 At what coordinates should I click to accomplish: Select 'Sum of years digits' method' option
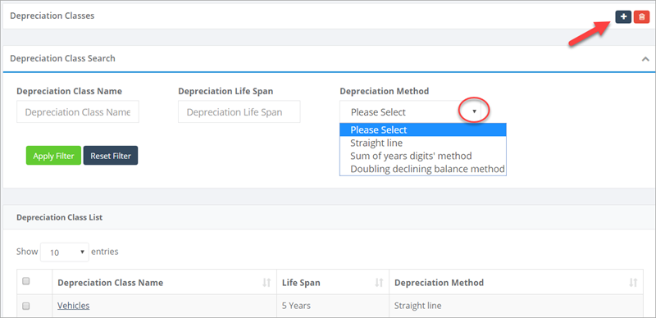tap(423, 156)
